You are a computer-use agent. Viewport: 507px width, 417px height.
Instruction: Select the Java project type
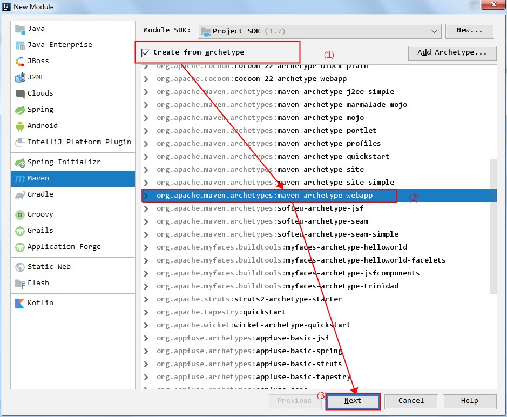pyautogui.click(x=73, y=29)
